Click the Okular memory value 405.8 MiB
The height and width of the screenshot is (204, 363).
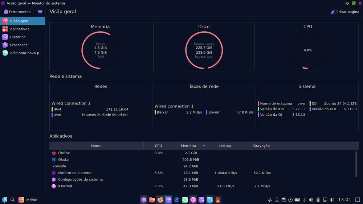pyautogui.click(x=191, y=160)
